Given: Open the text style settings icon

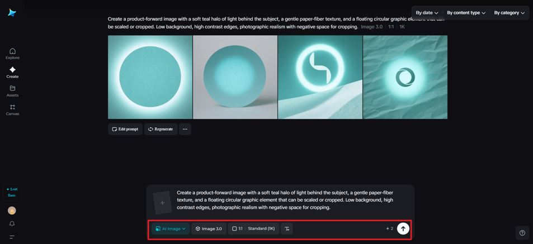Looking at the screenshot, I should tap(287, 228).
